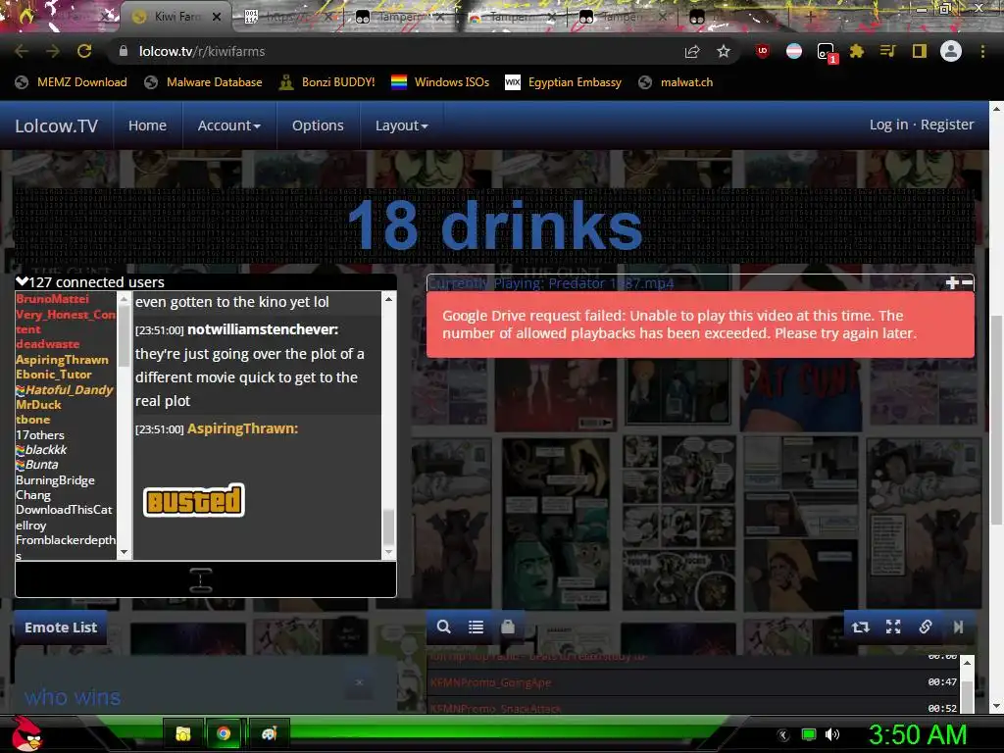
Task: Vote to skip the current video
Action: click(x=959, y=627)
